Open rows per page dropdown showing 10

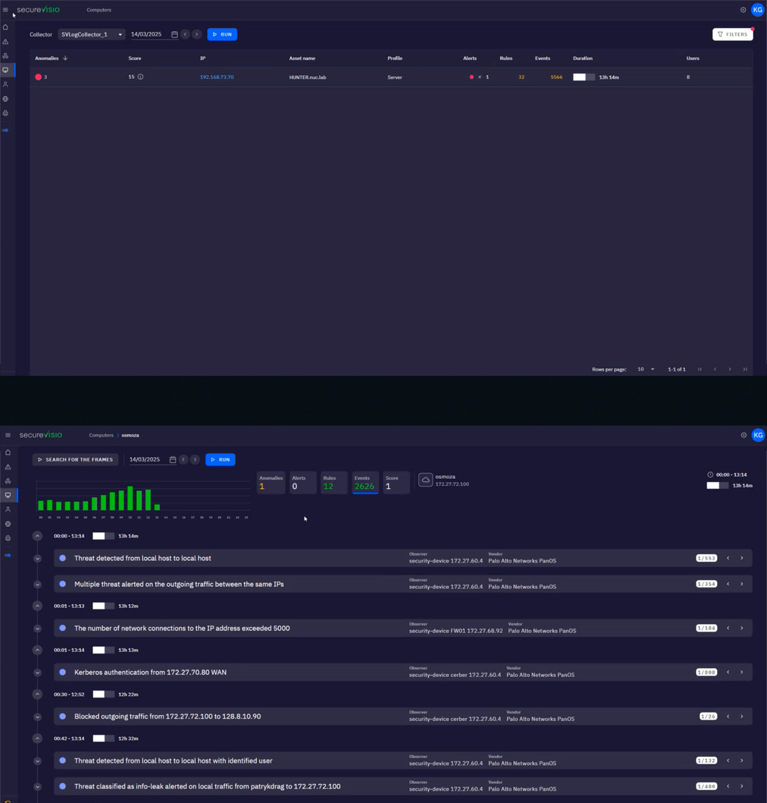click(646, 370)
